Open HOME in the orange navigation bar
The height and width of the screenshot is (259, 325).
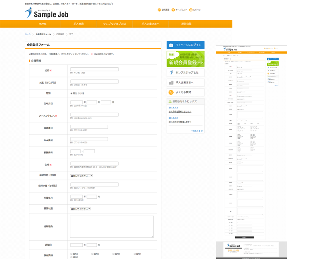pos(43,24)
